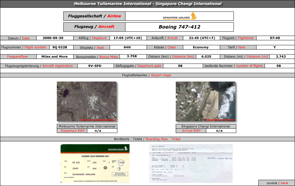Open Singapore Changi airport map thumbnail
The image size is (295, 186).
[x=206, y=101]
